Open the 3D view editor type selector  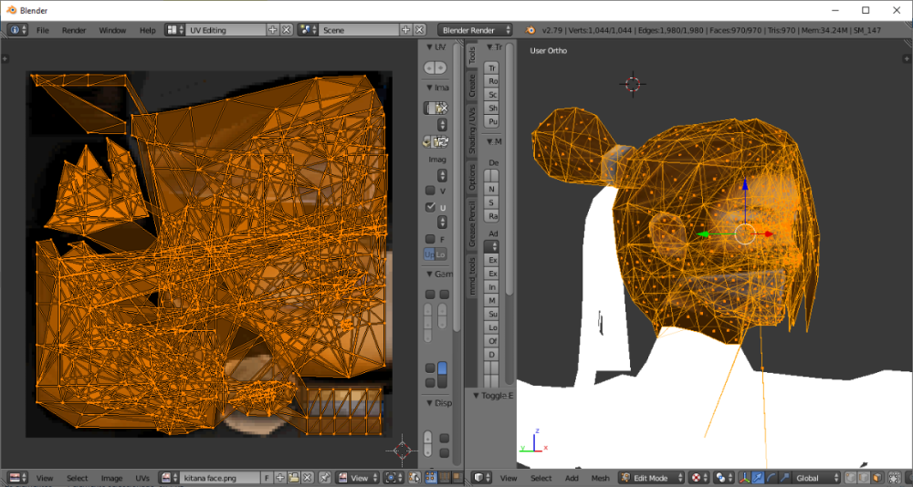482,478
